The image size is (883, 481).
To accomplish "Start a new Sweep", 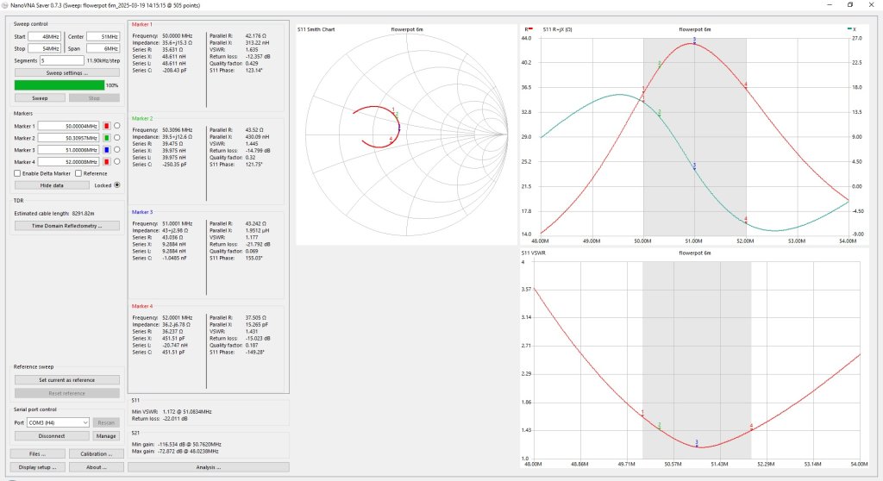I will (x=40, y=98).
